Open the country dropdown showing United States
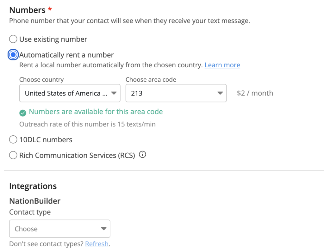The image size is (324, 252). 70,93
